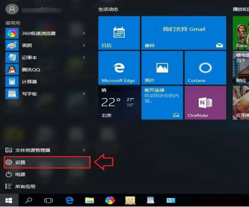Open the Cortana tile

pyautogui.click(x=206, y=68)
